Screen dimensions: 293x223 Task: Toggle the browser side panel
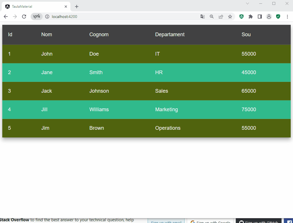260,17
